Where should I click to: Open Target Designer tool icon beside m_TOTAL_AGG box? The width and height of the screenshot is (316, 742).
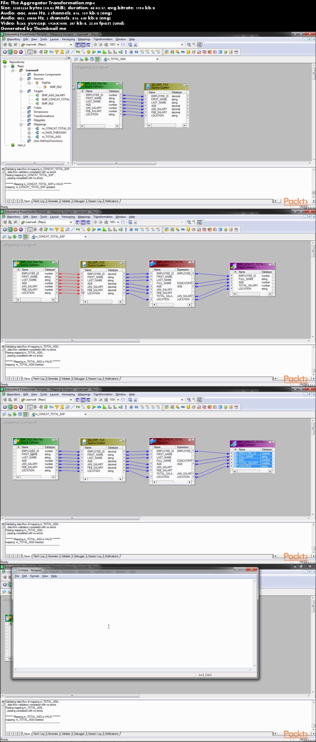pos(81,59)
